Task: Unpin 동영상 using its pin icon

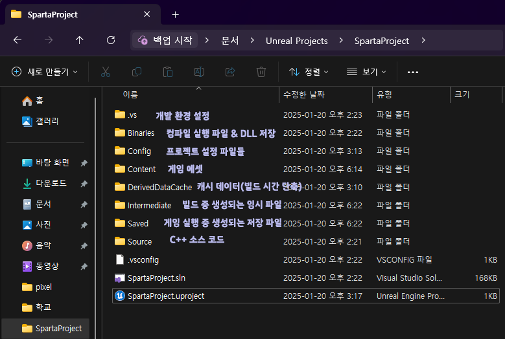Action: 84,267
